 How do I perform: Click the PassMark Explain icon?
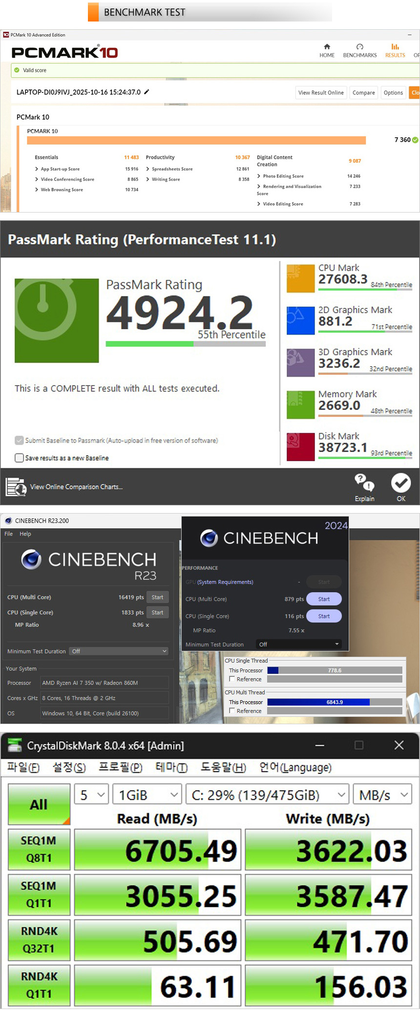(364, 483)
